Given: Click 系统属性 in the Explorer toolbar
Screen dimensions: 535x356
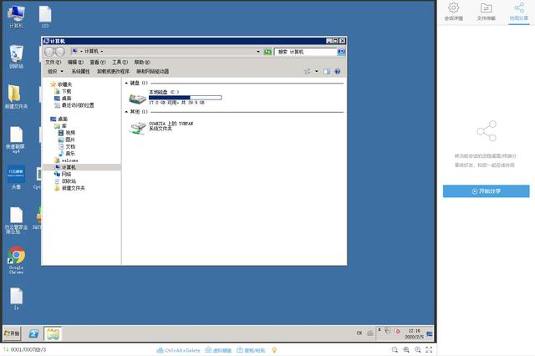Looking at the screenshot, I should coord(80,71).
